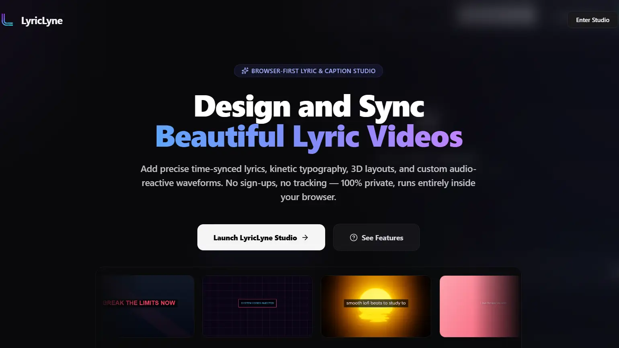
Task: Click the sparkle icon in the badge
Action: tap(245, 71)
